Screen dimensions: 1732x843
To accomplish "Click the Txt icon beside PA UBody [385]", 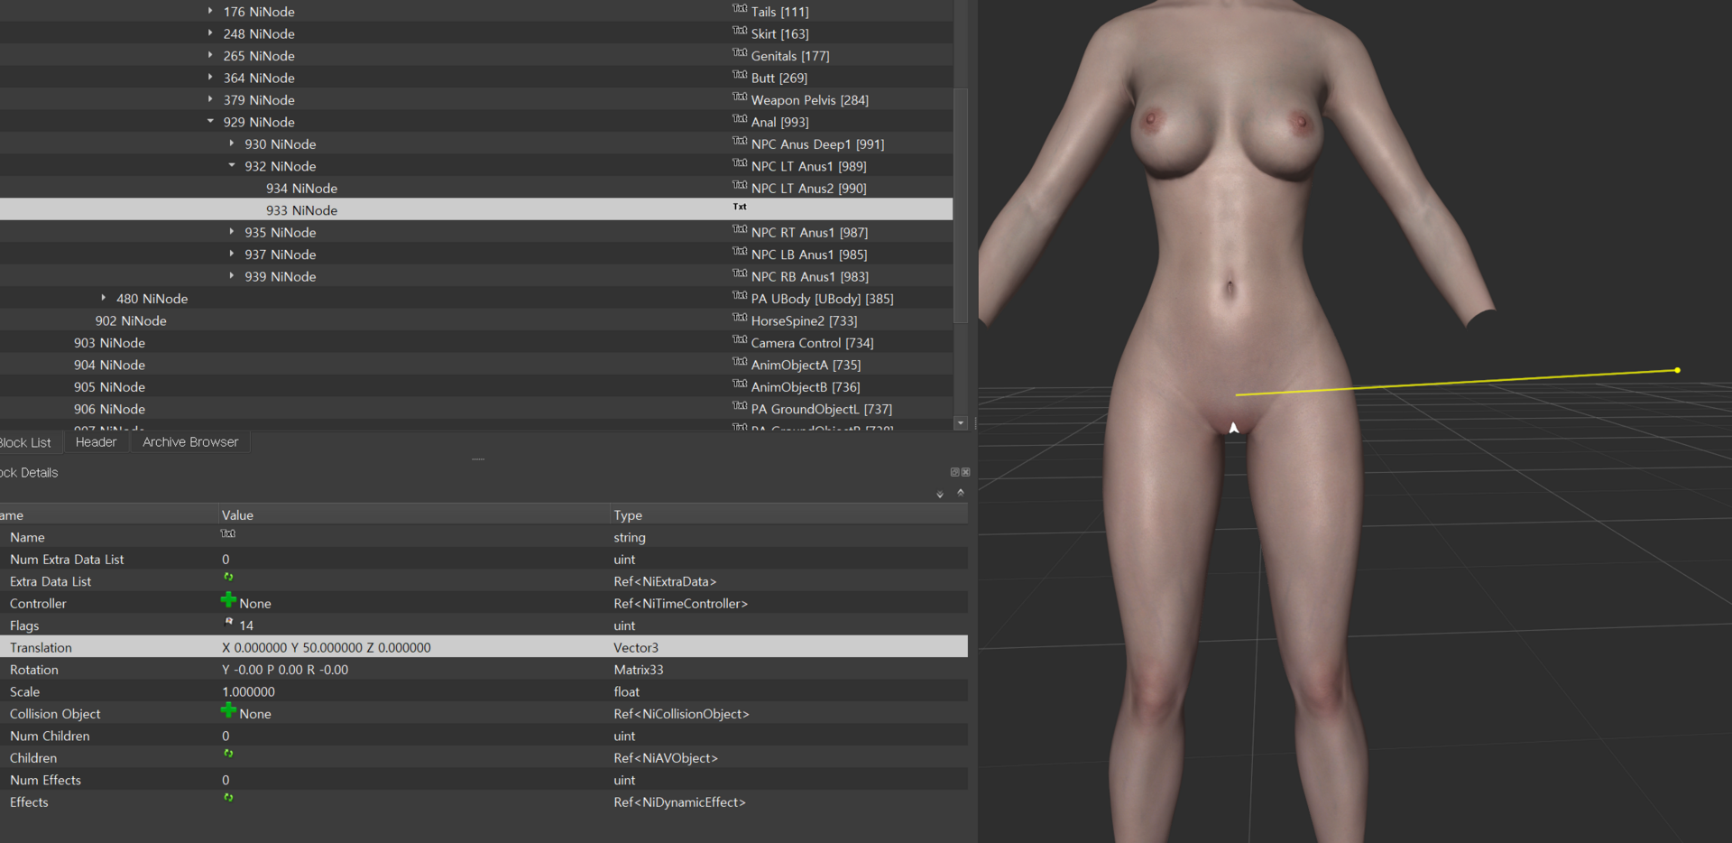I will point(740,296).
